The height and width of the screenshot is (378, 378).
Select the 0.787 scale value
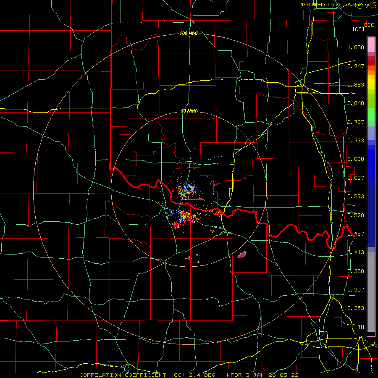[356, 122]
